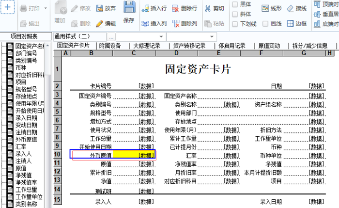This screenshot has width=339, height=208.
Task: Enable the 黑体 bold checkbox
Action: click(235, 4)
